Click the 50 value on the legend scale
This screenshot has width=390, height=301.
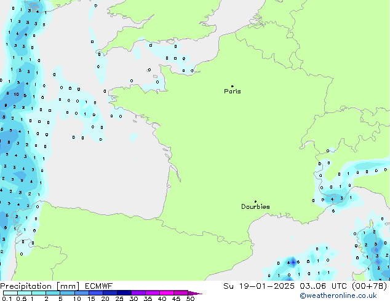pyautogui.click(x=190, y=299)
